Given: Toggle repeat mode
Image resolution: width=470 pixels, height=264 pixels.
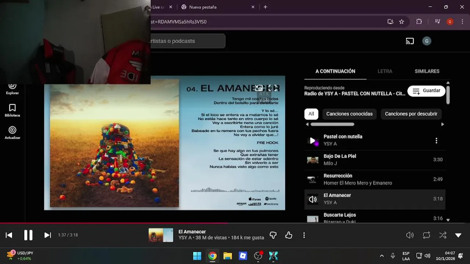Looking at the screenshot, I should pyautogui.click(x=426, y=235).
